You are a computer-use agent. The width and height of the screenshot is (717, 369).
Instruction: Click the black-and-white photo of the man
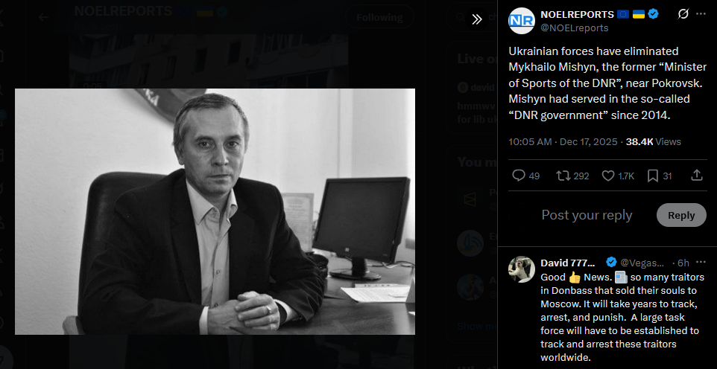pos(215,211)
